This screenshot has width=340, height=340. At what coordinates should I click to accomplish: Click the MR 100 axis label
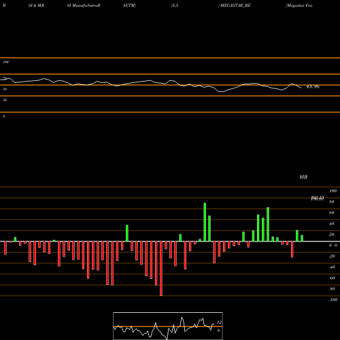coord(333,191)
